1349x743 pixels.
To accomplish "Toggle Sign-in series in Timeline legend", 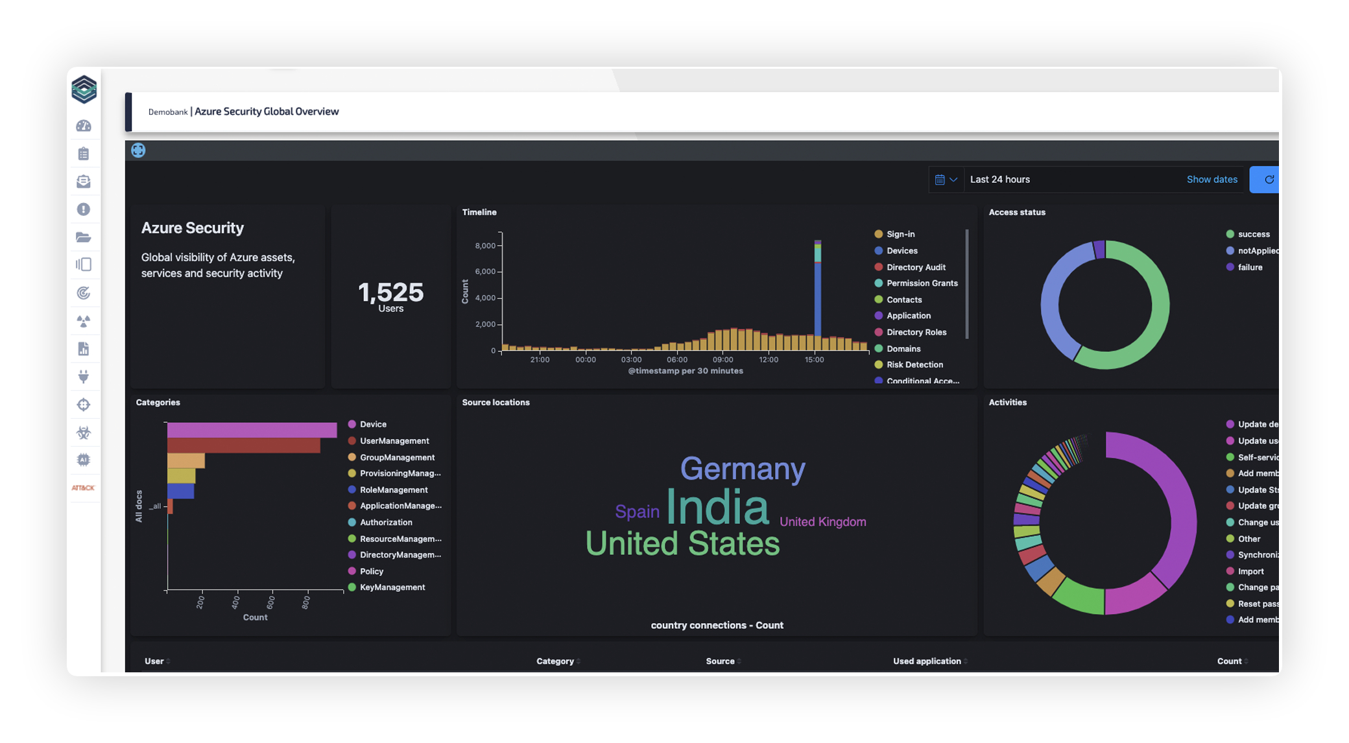I will tap(900, 234).
